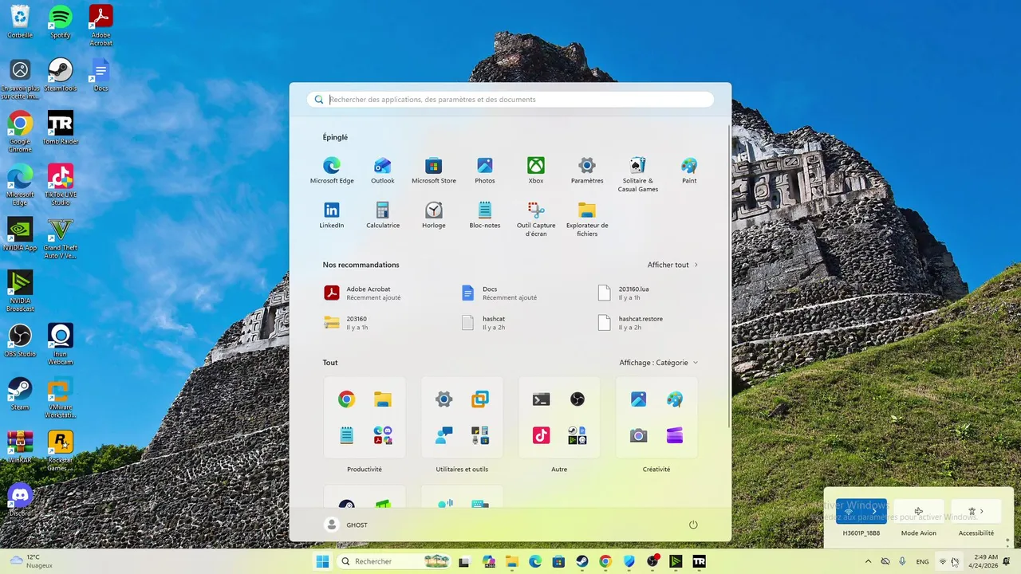The width and height of the screenshot is (1021, 574).
Task: Open Accessibilité quick settings submenu
Action: tap(976, 511)
